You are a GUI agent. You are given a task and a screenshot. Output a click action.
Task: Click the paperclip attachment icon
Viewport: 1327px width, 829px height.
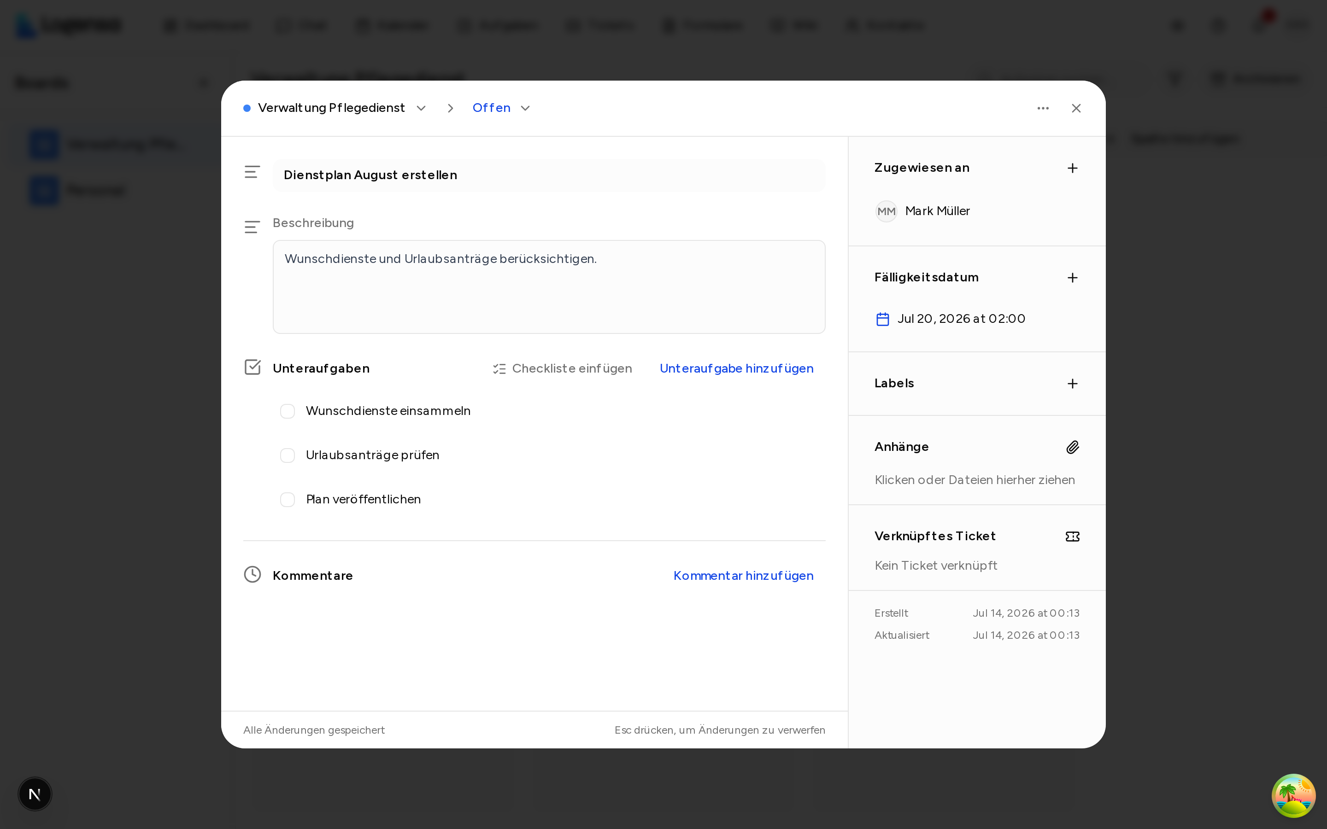click(x=1073, y=447)
